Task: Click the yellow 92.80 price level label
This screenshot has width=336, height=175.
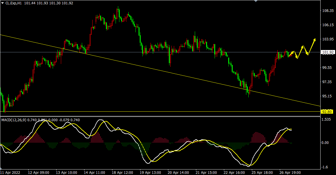Action: point(327,112)
